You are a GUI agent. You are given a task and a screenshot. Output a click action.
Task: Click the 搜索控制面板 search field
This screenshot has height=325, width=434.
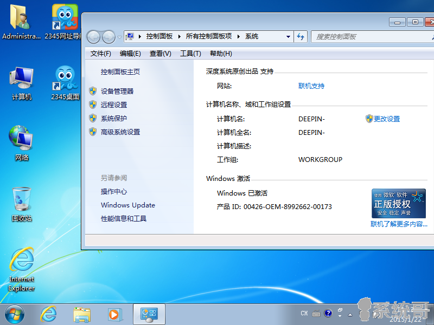pos(372,36)
